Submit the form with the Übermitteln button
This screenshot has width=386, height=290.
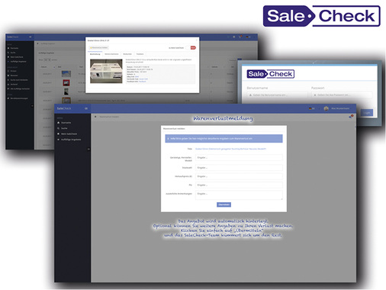pos(224,205)
